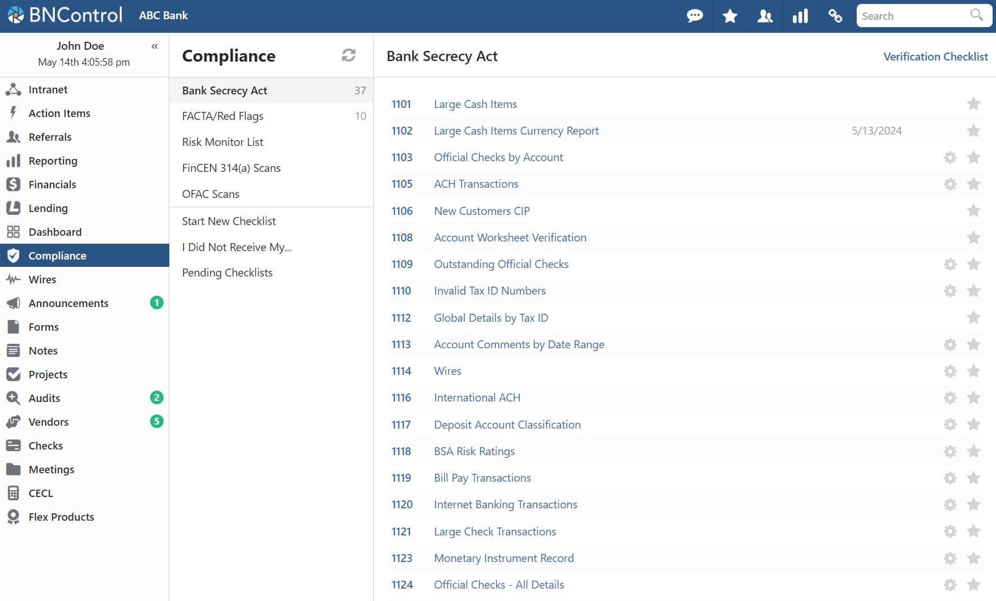Open the chat messages icon in header
The height and width of the screenshot is (601, 996).
(695, 16)
